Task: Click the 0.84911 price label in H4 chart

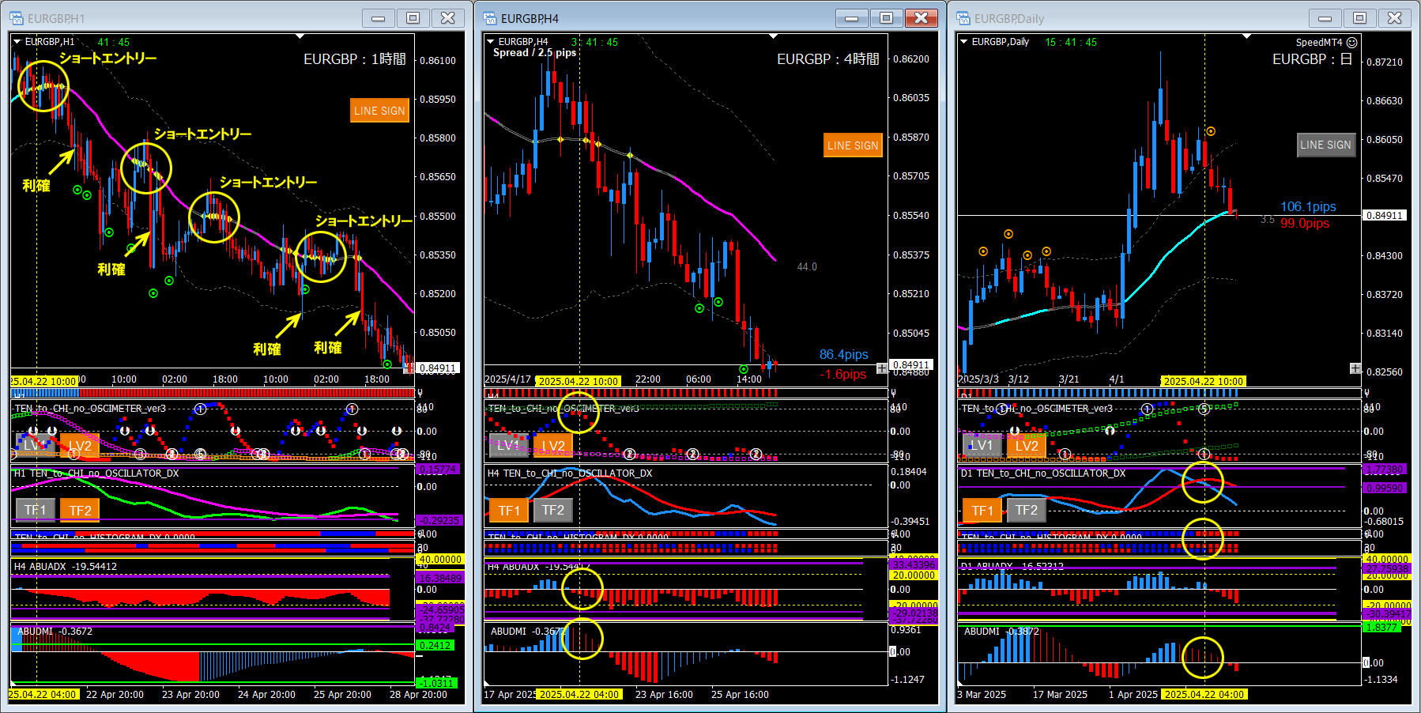Action: pyautogui.click(x=911, y=365)
